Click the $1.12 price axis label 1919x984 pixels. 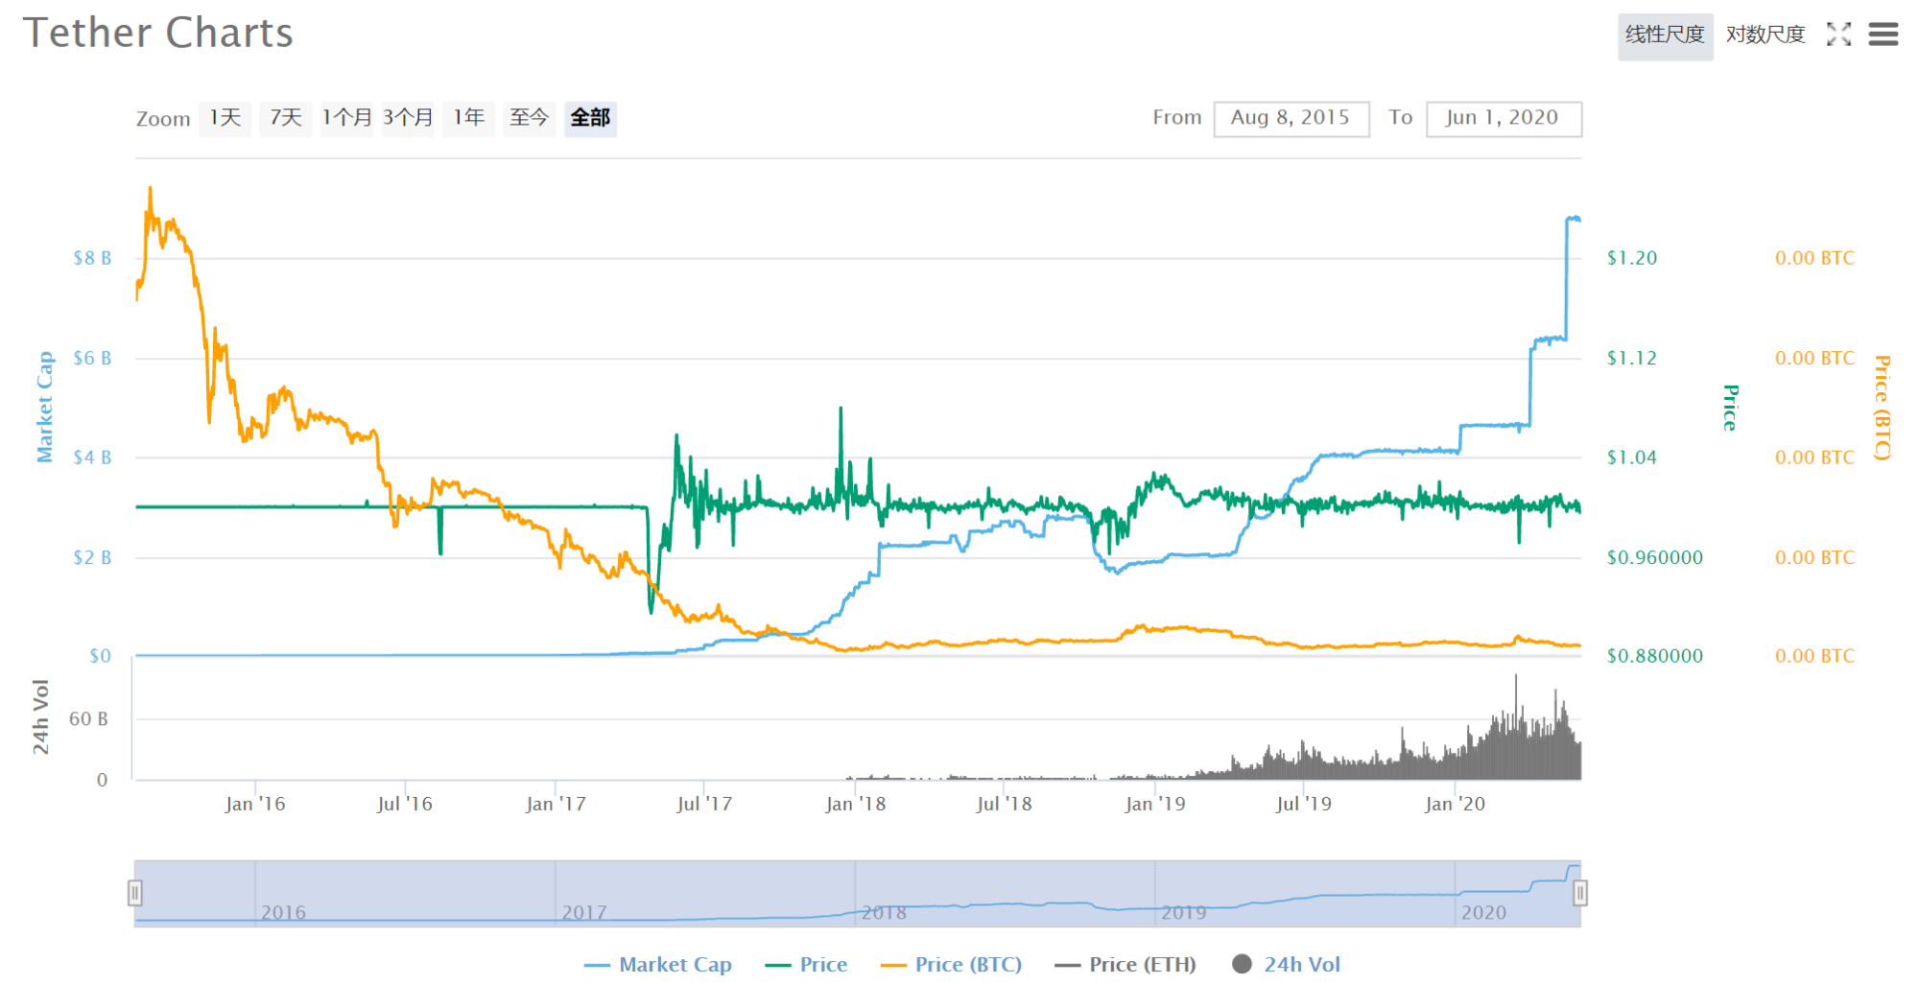[1632, 358]
